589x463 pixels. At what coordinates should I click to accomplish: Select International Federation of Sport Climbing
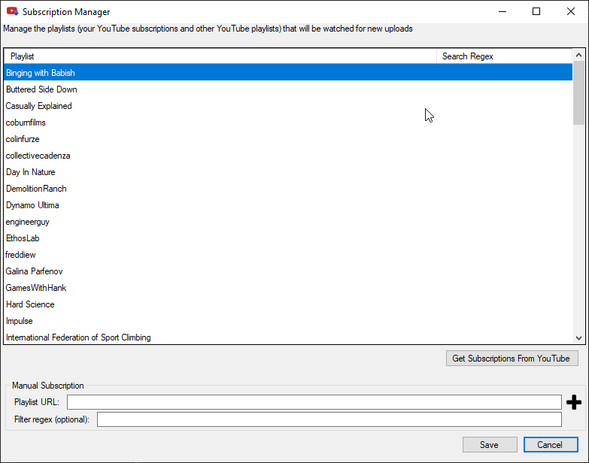tap(288, 337)
